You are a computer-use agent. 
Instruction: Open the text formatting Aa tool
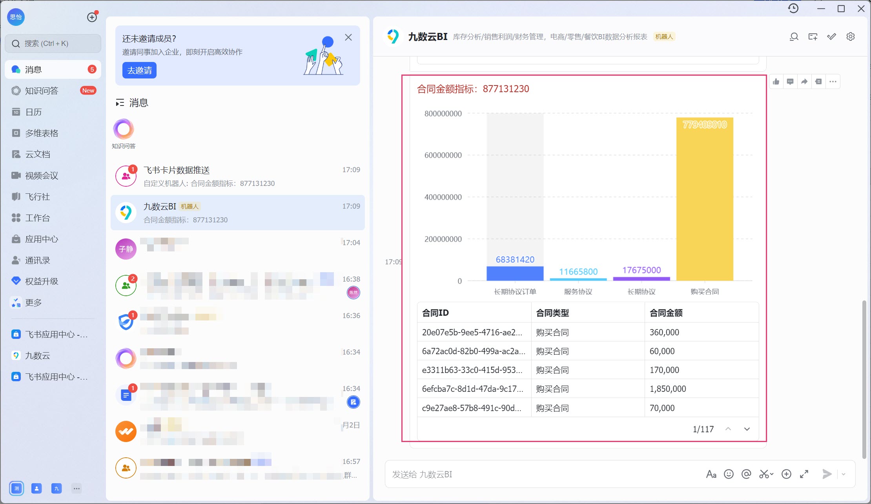tap(711, 474)
